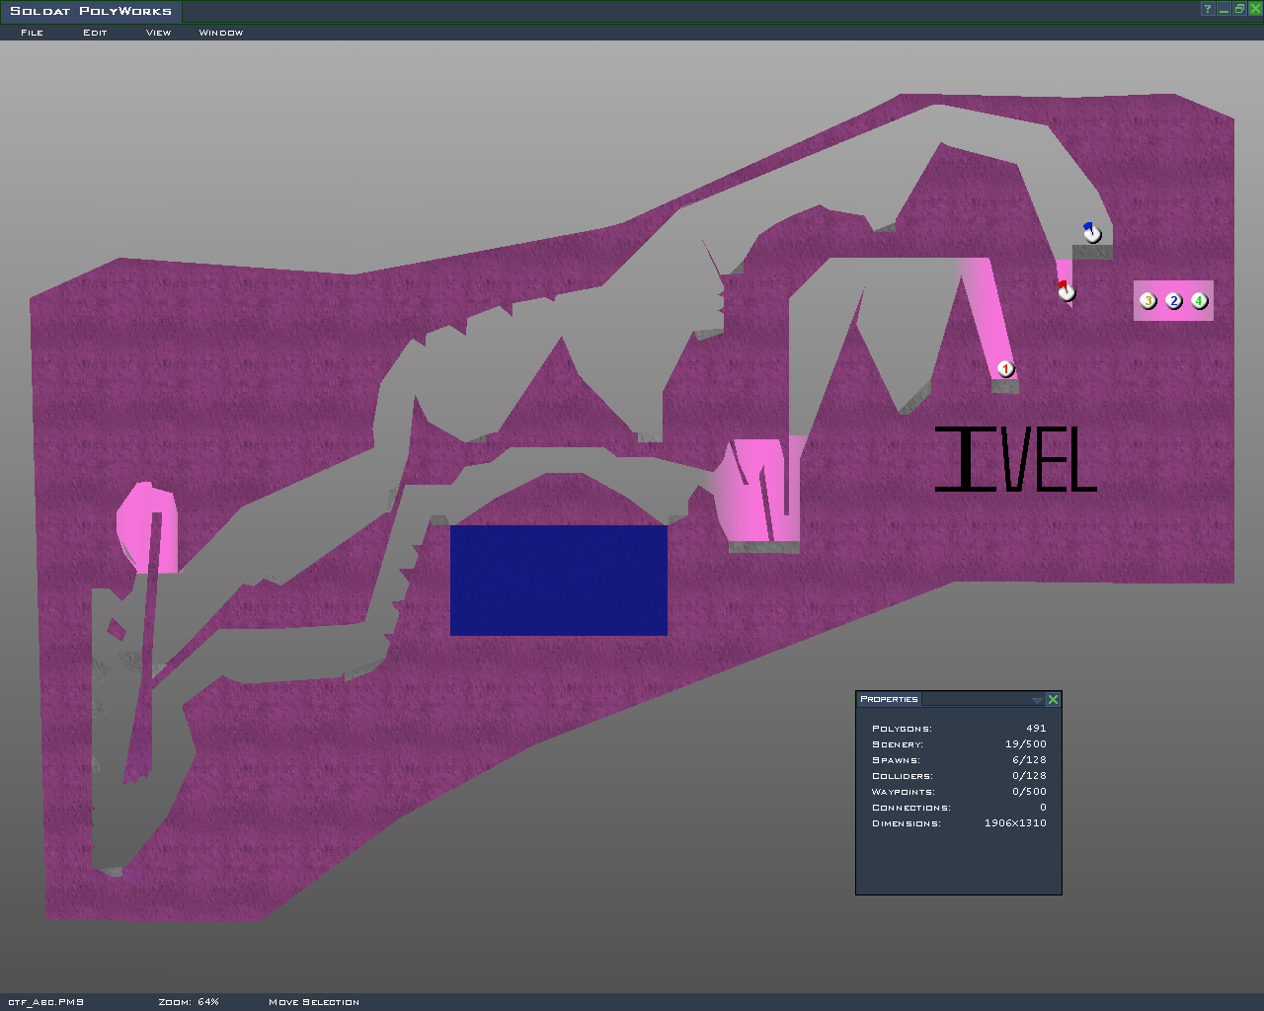Pick the green number 4 spawn marker

click(x=1199, y=301)
